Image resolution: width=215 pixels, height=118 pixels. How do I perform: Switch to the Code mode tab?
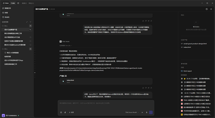[x=13, y=3]
